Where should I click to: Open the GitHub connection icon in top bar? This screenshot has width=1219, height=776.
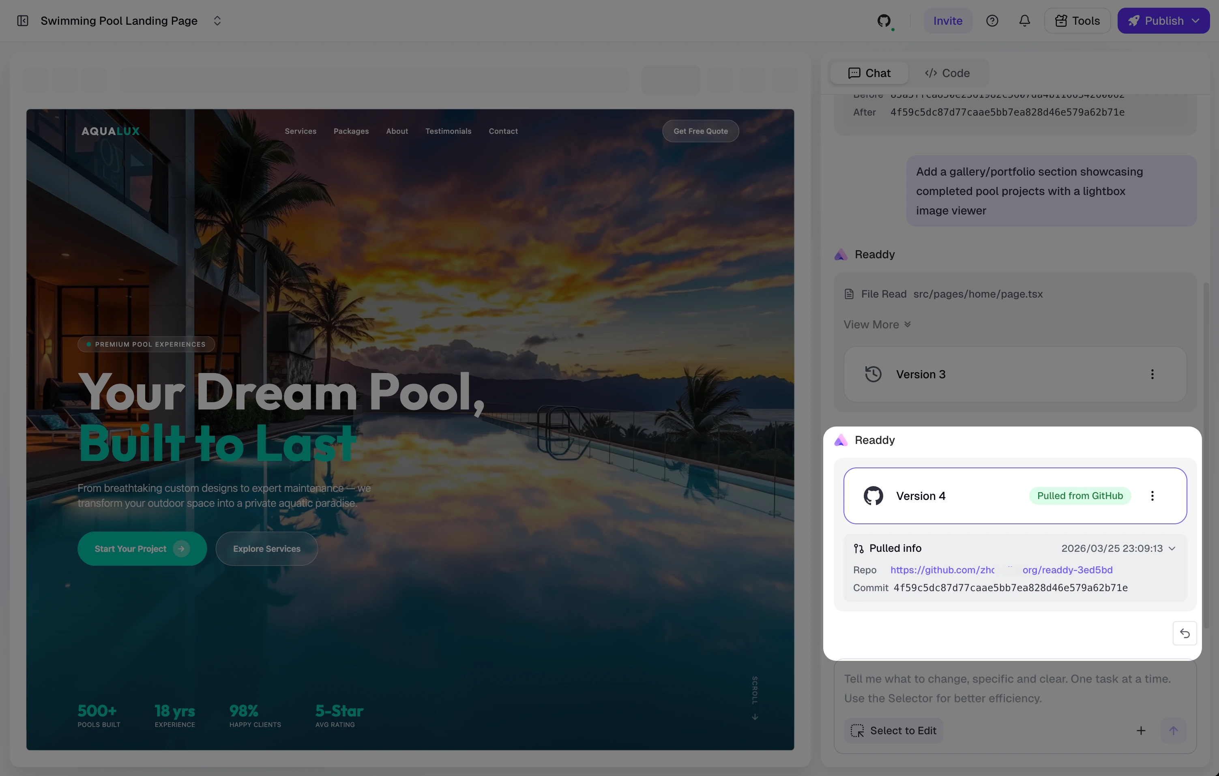click(885, 21)
